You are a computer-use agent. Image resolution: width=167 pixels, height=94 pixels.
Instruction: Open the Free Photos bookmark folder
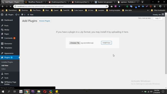(x=35, y=10)
